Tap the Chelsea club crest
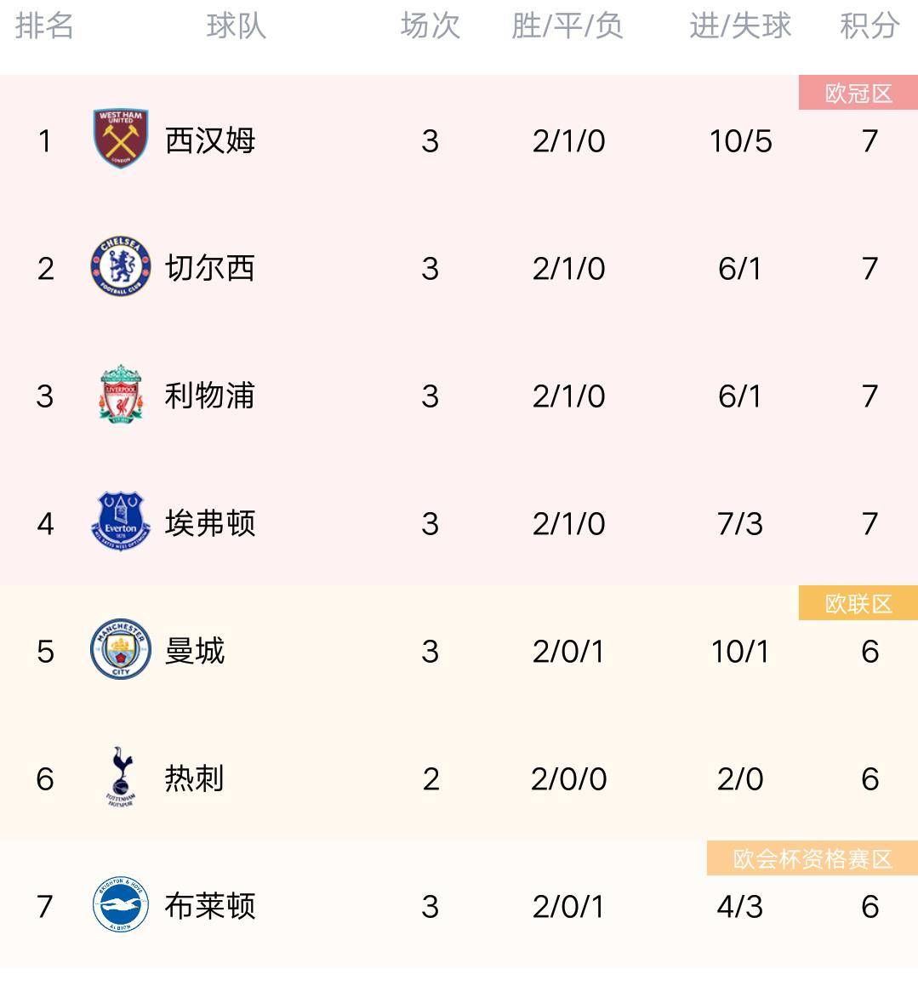The width and height of the screenshot is (918, 986). pos(121,266)
